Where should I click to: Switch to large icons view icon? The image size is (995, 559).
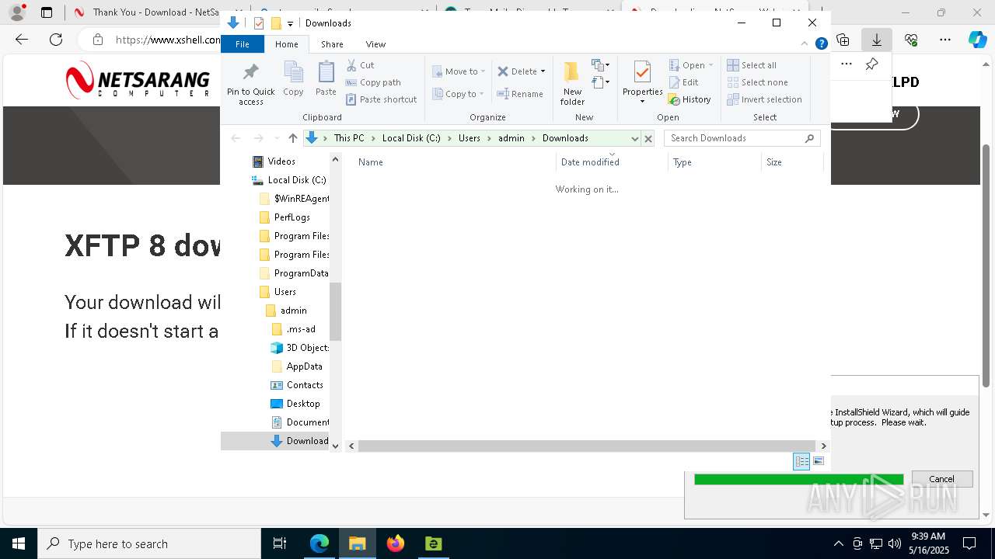(x=819, y=461)
